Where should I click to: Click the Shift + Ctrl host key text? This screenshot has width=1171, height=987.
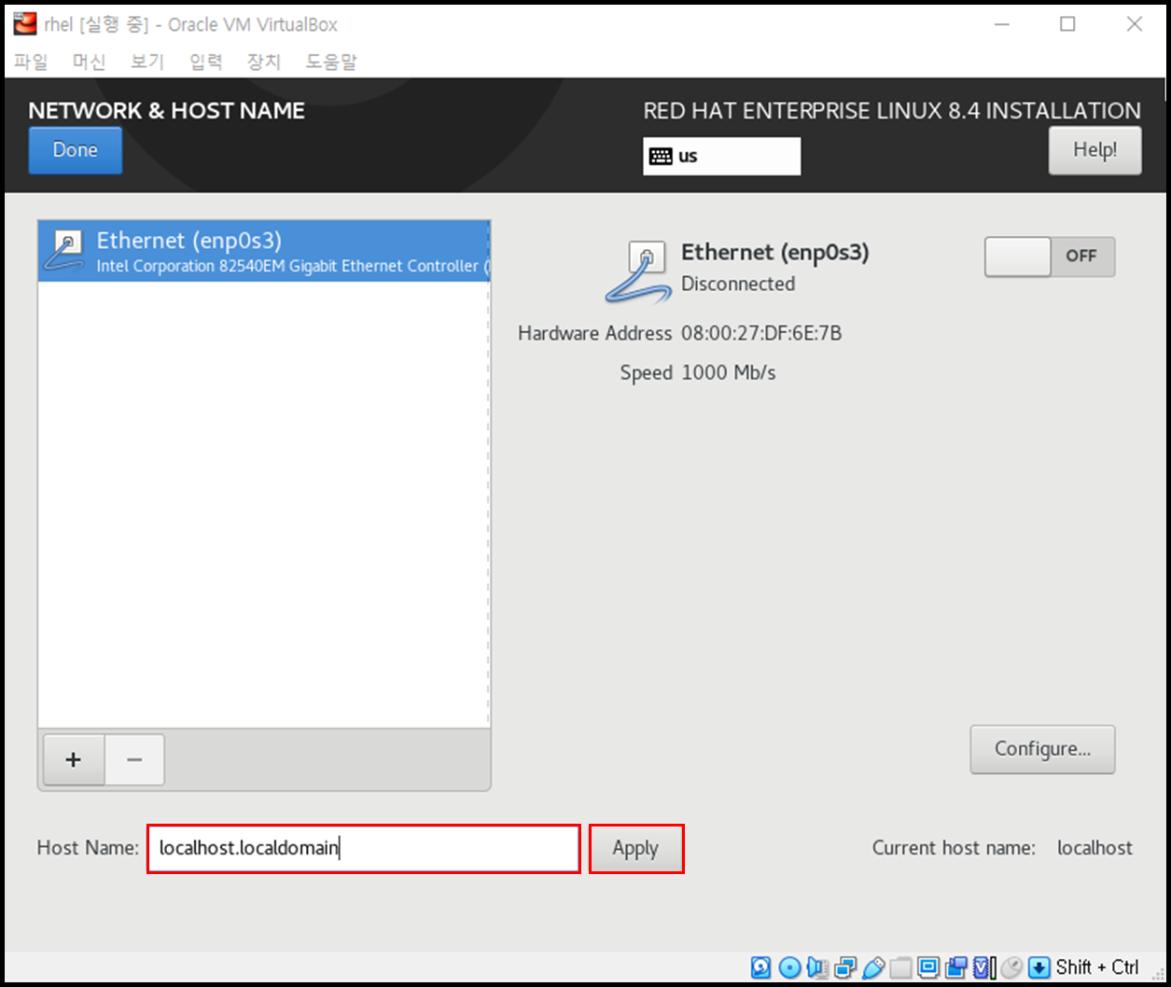(1097, 967)
